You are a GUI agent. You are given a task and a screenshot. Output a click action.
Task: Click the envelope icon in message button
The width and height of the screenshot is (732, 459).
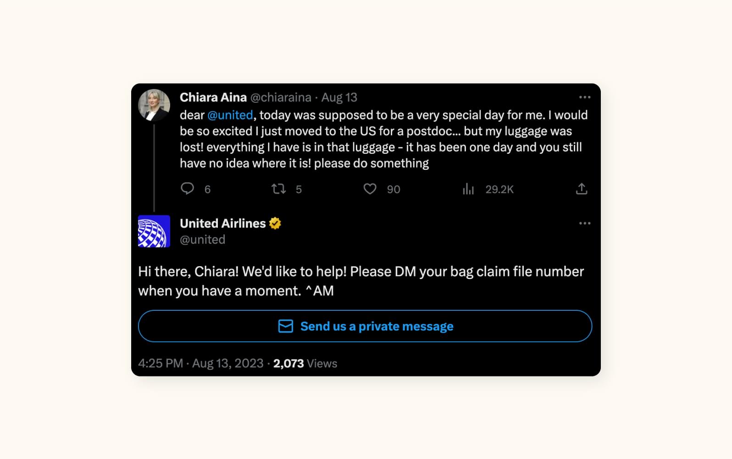pyautogui.click(x=285, y=326)
